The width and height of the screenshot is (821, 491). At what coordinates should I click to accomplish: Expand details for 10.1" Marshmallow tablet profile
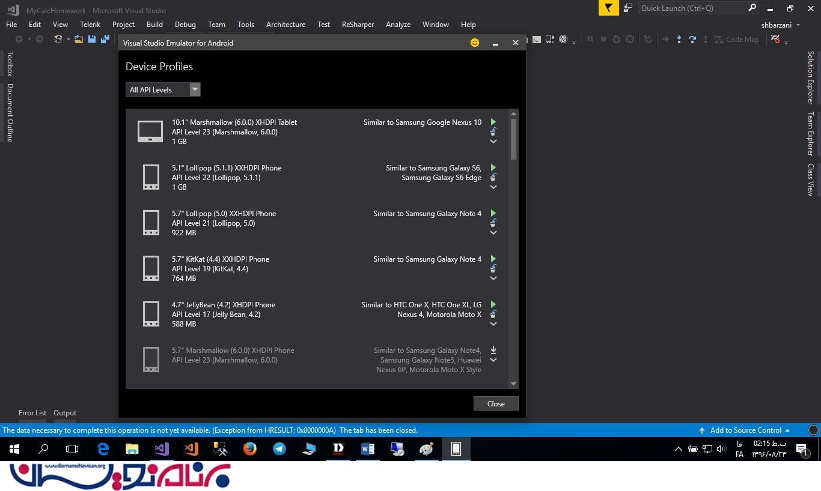pyautogui.click(x=493, y=142)
